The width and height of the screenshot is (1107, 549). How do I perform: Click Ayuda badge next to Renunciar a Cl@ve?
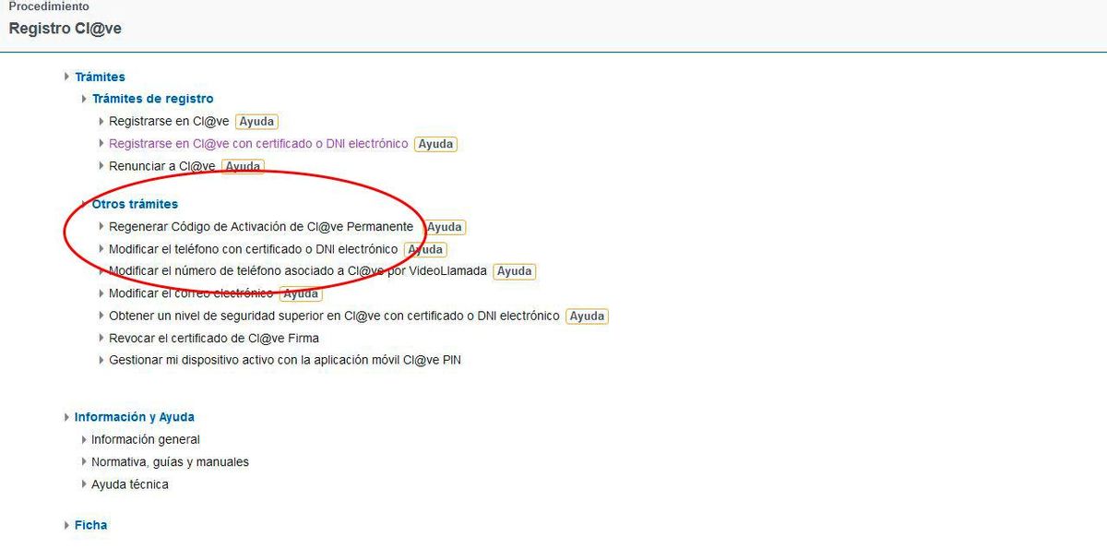(x=243, y=167)
